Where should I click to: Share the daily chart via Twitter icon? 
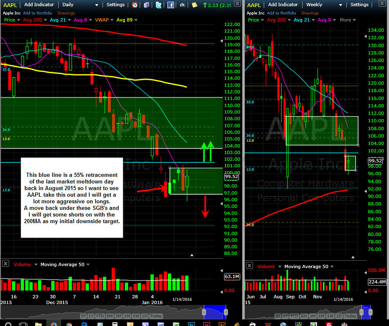click(158, 5)
